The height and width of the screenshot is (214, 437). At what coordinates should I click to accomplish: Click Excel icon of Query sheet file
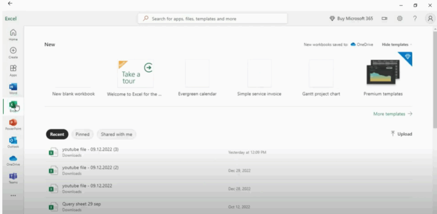coord(53,207)
